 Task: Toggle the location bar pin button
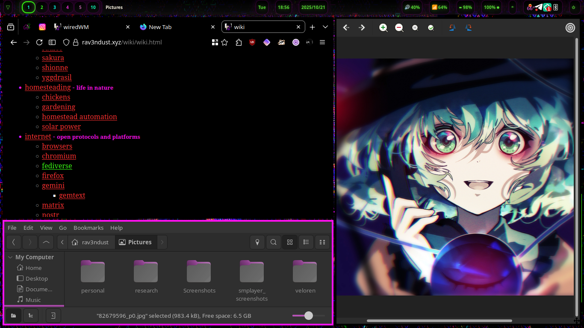pyautogui.click(x=257, y=242)
